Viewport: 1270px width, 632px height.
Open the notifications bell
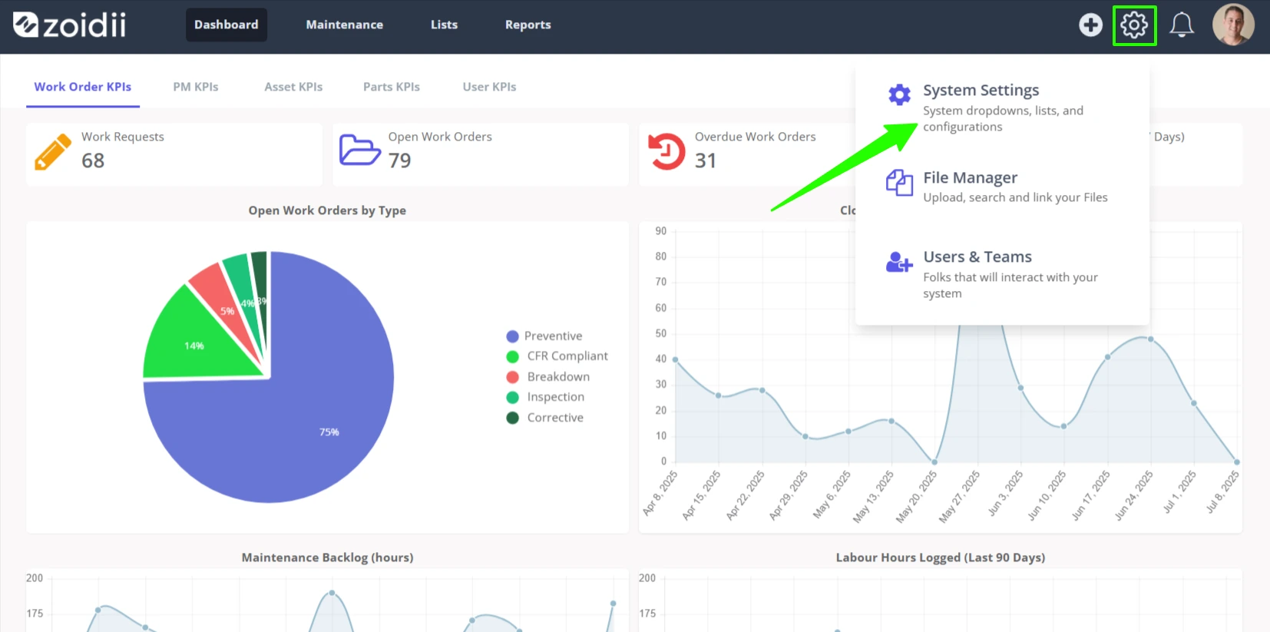coord(1181,25)
